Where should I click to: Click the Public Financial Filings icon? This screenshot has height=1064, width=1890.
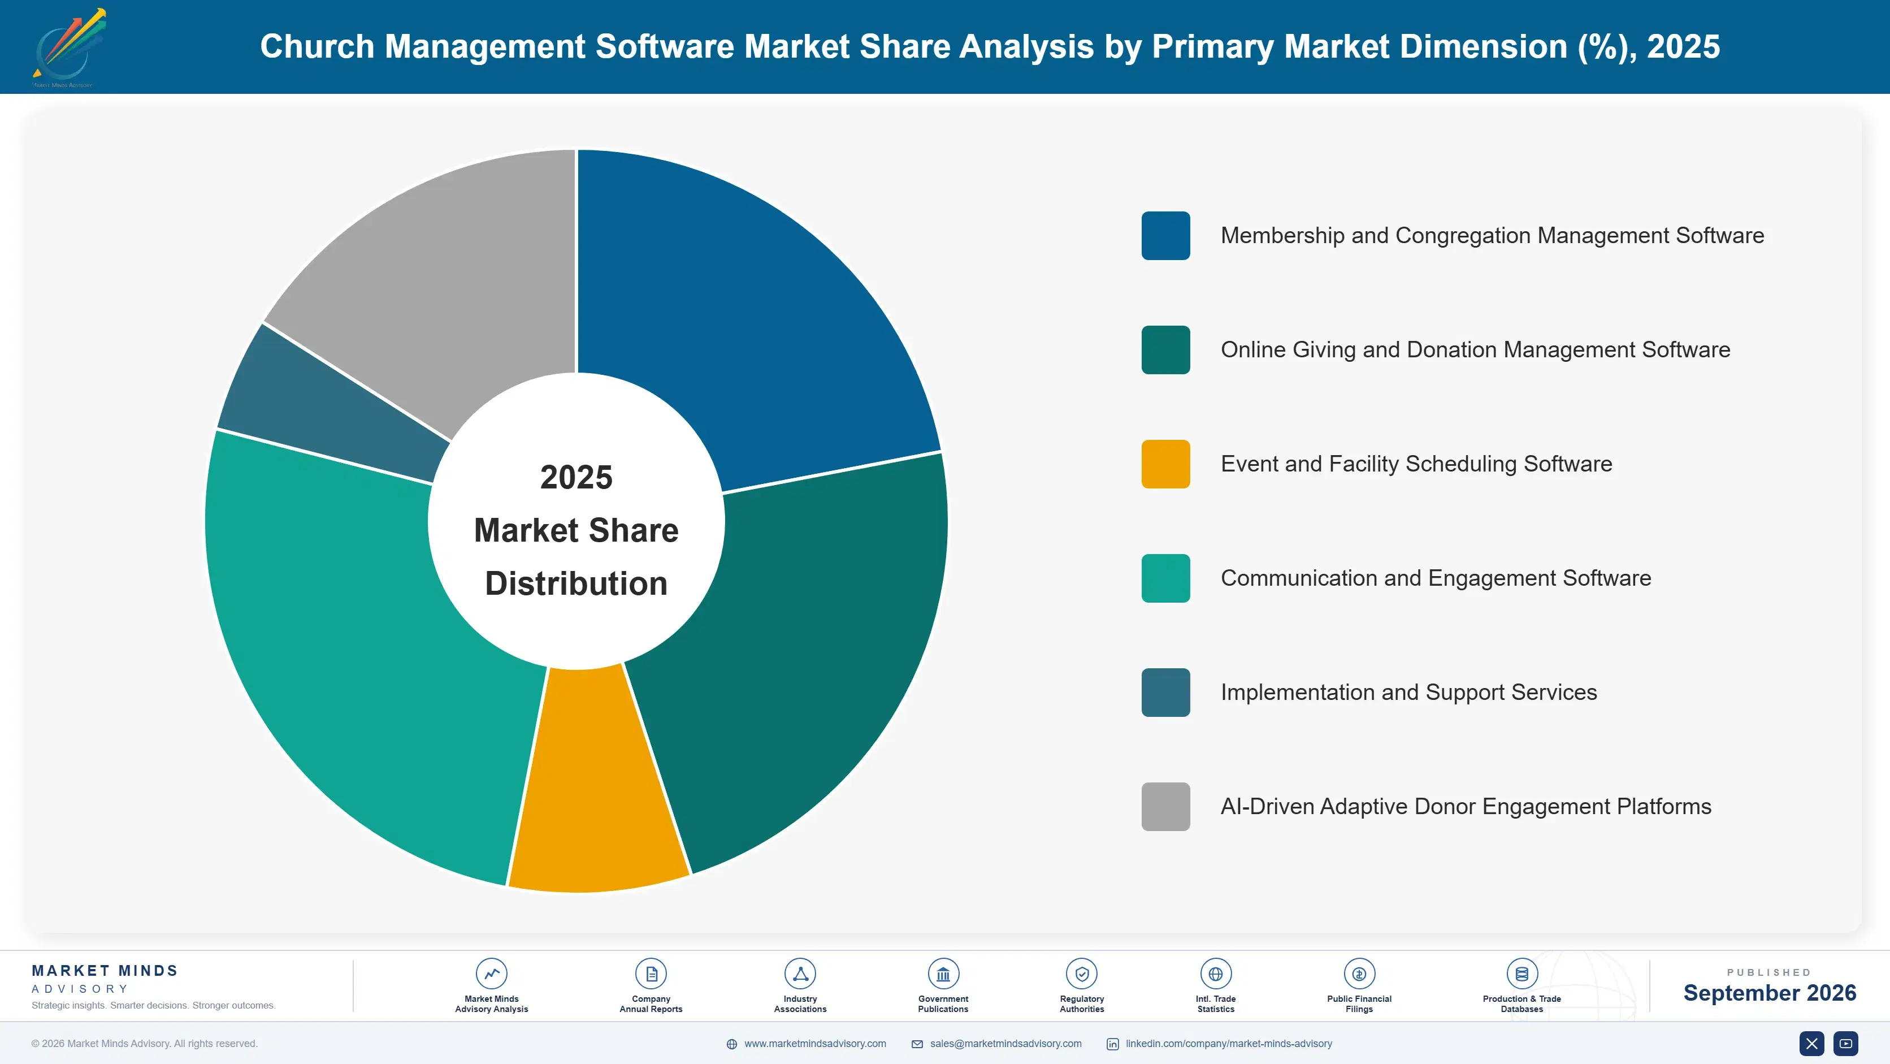point(1359,974)
